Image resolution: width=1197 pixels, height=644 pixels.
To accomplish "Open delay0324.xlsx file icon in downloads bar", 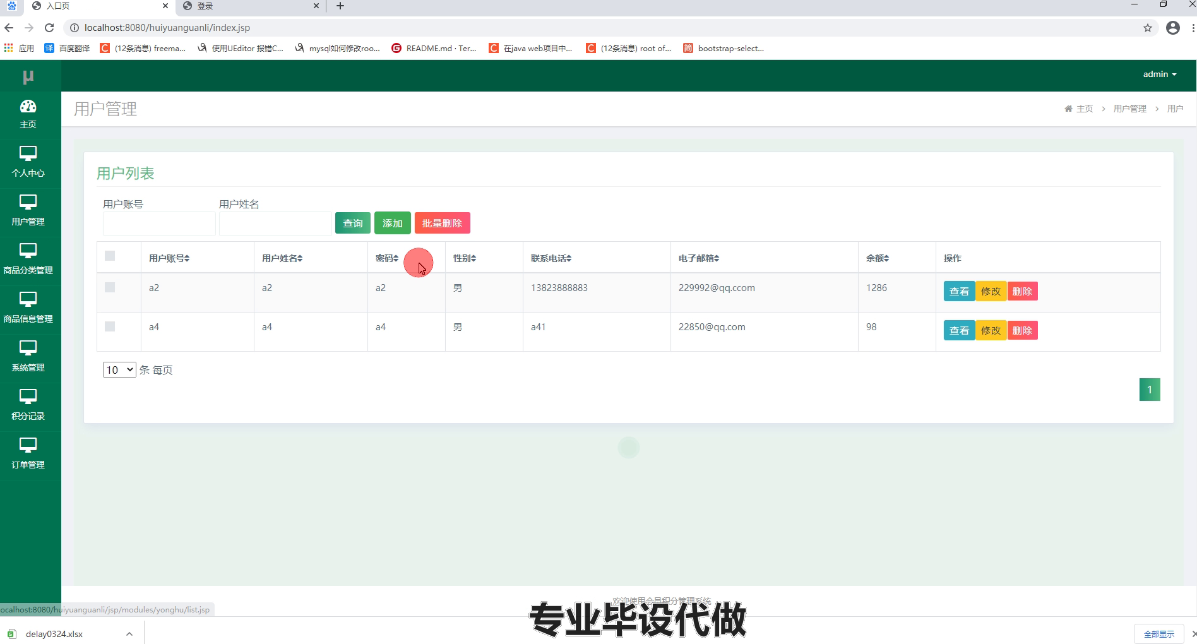I will [11, 634].
